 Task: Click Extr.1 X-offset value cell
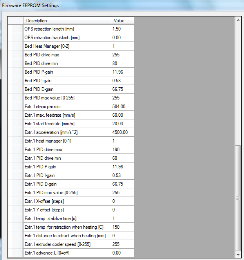(123, 201)
